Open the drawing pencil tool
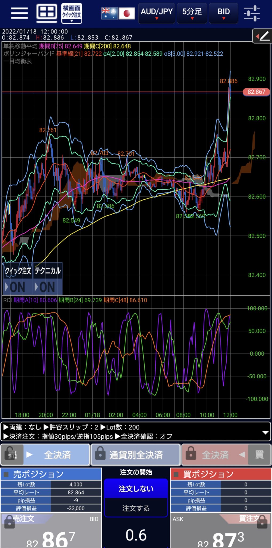The image size is (272, 548). tap(262, 36)
